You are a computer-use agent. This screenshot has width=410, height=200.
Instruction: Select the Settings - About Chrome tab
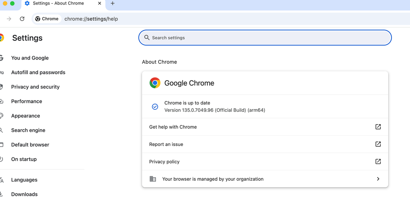[63, 4]
